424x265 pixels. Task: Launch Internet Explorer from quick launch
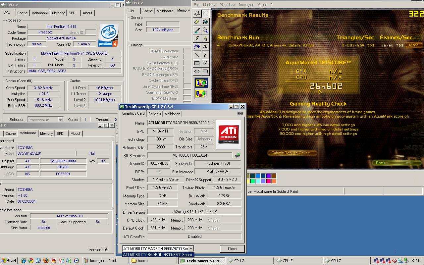point(24,261)
